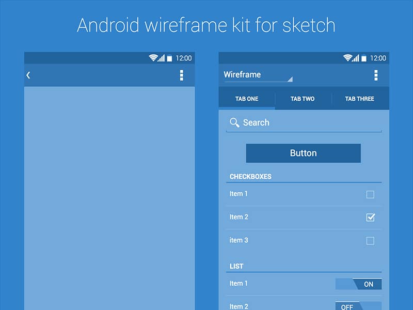Open the overflow menu on the left screen
Viewport: 413px width, 310px height.
coord(181,74)
